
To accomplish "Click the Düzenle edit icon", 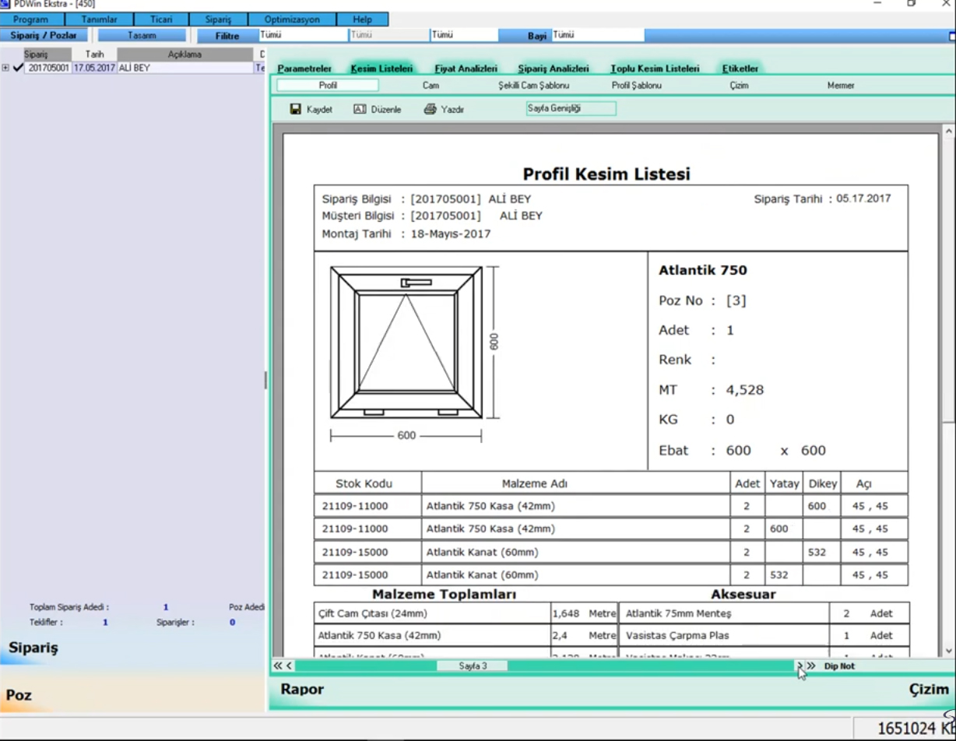I will click(360, 110).
